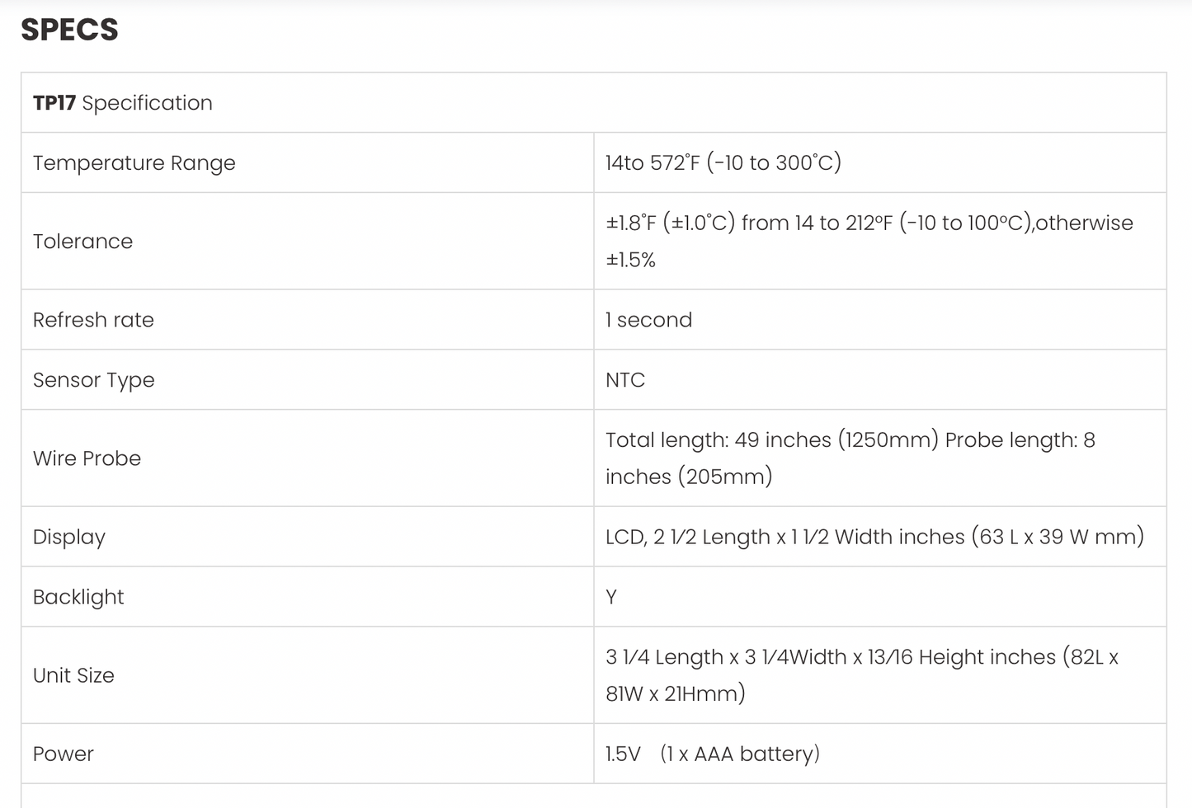
Task: Select the Temperature Range label cell
Action: coord(134,163)
